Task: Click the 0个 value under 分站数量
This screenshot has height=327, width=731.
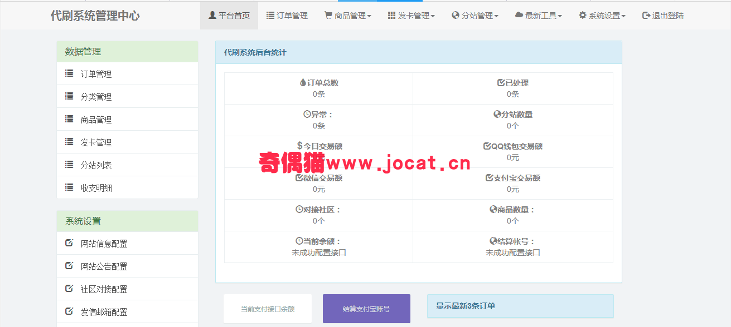Action: (513, 126)
